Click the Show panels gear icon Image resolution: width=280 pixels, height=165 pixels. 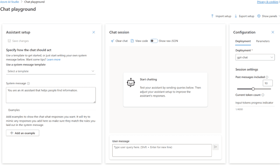[259, 16]
